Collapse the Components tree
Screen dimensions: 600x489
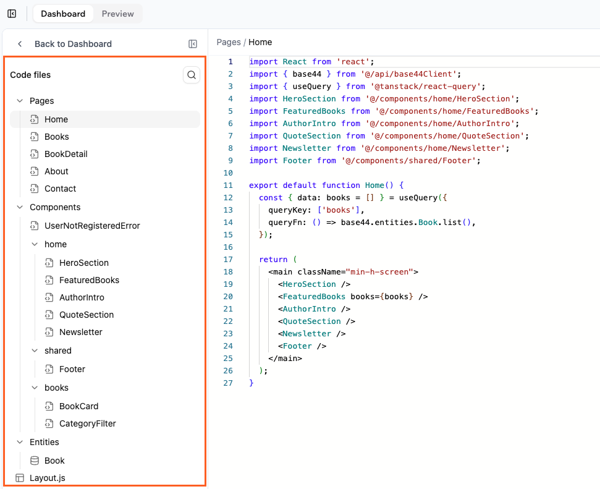tap(20, 206)
